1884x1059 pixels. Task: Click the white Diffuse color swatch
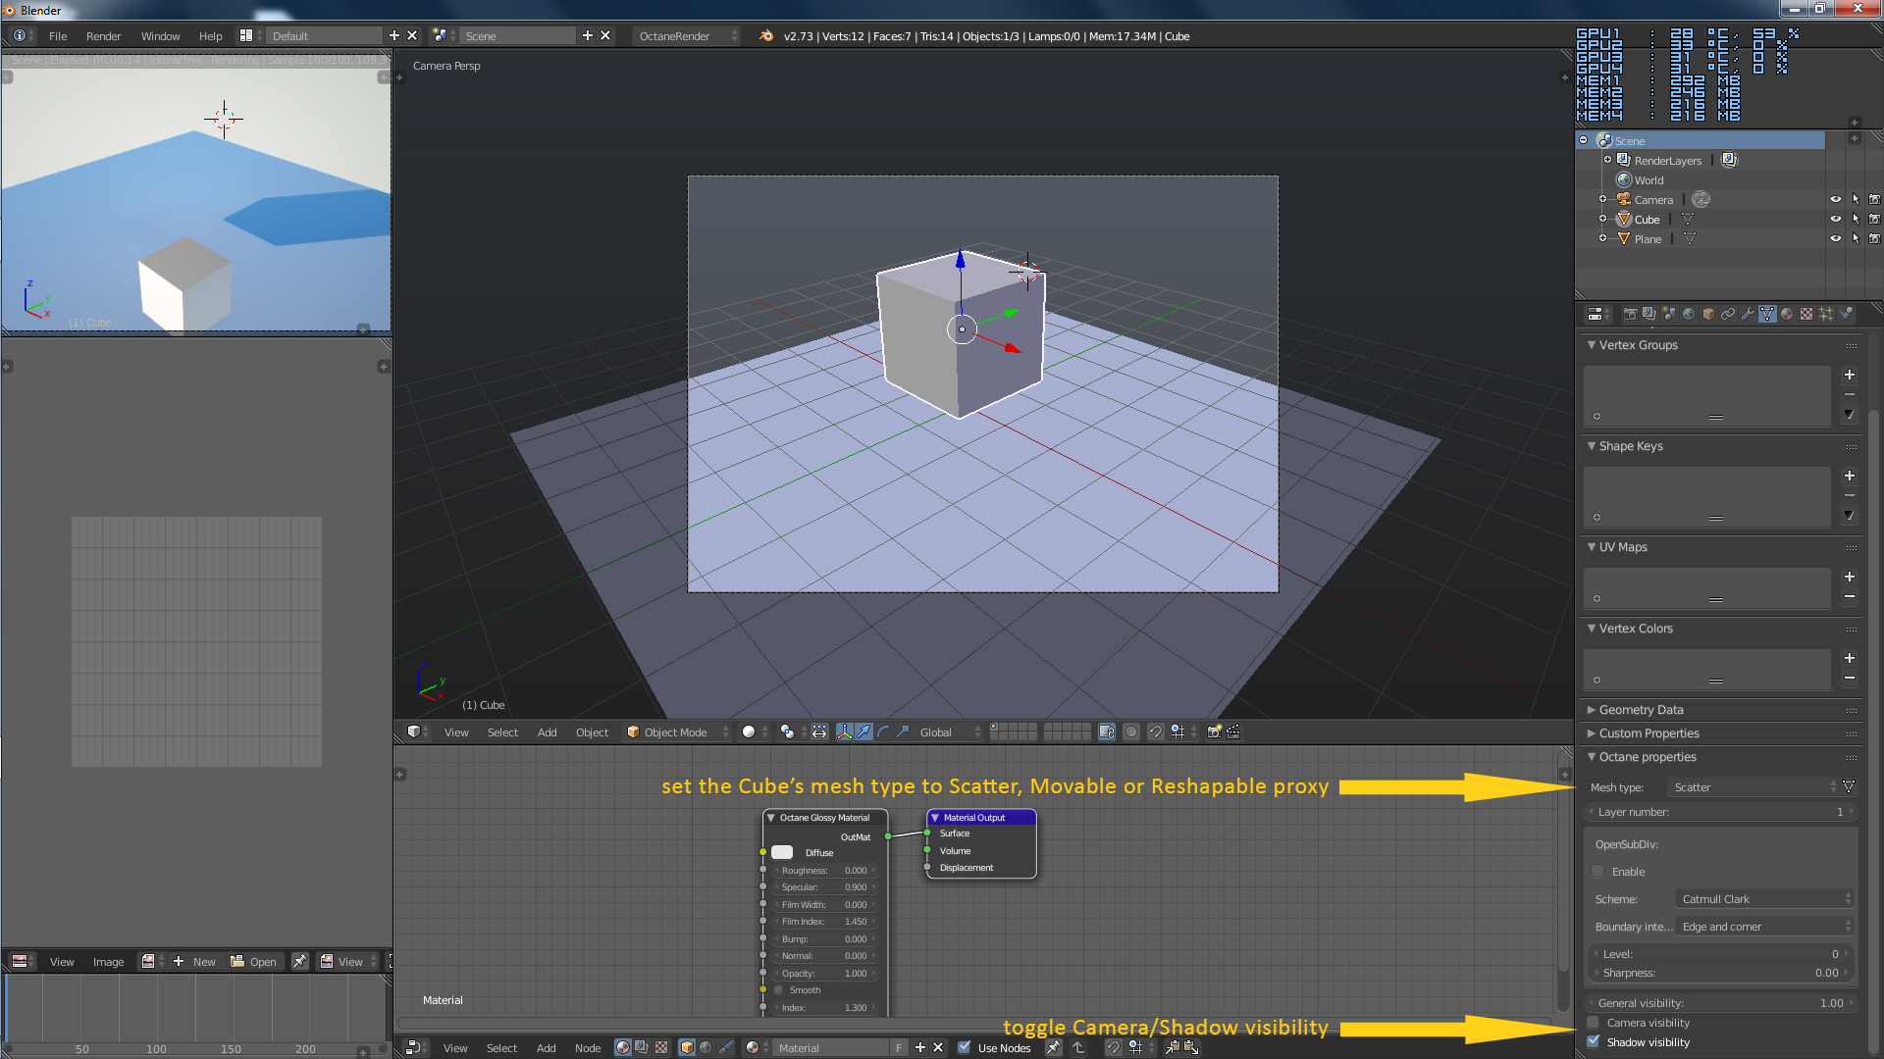point(782,853)
